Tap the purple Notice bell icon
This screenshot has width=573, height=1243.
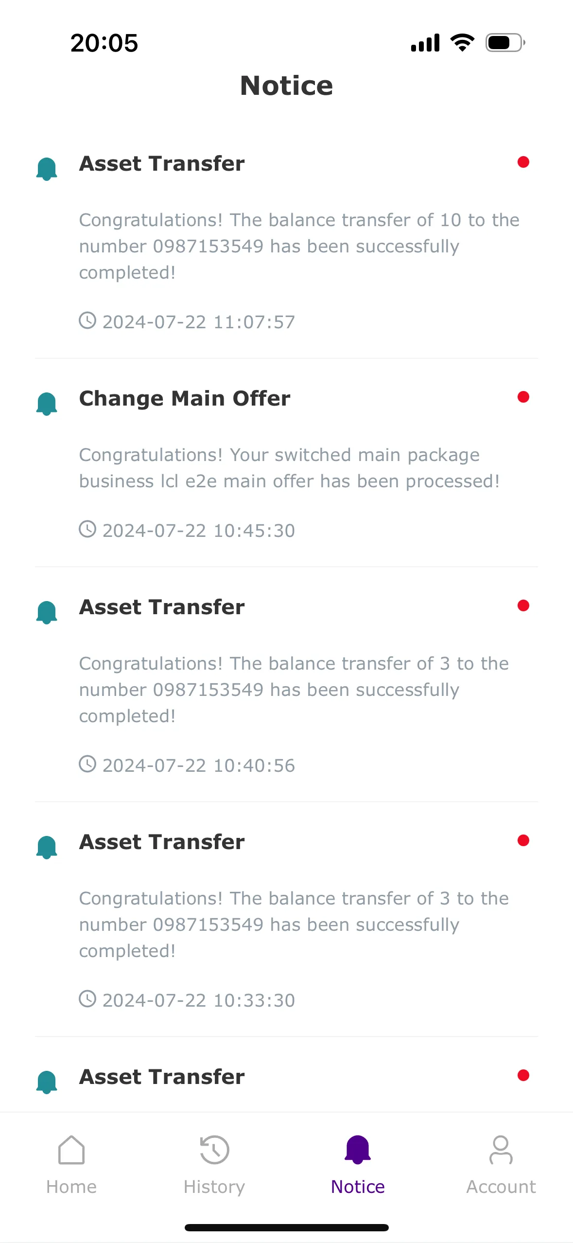point(358,1150)
